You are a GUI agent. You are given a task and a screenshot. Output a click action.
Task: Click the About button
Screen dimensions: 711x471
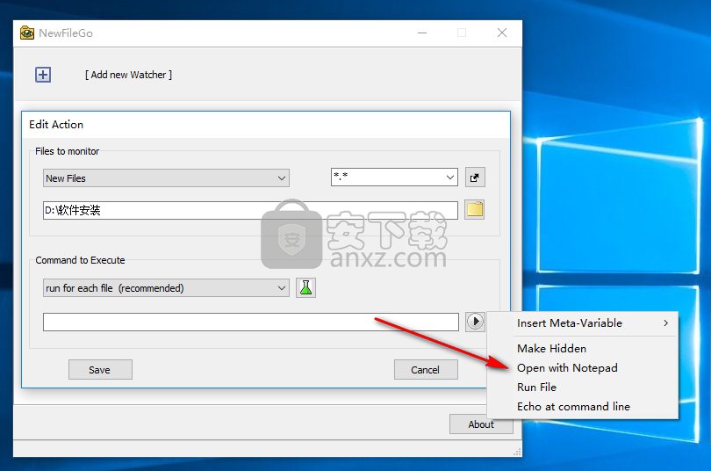coord(481,424)
